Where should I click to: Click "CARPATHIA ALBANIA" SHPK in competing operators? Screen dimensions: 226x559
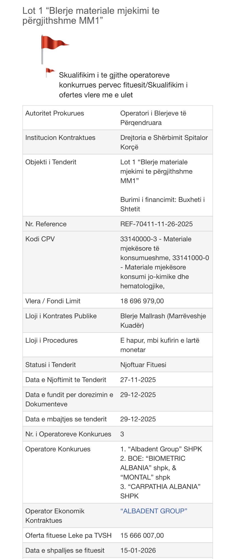(161, 491)
